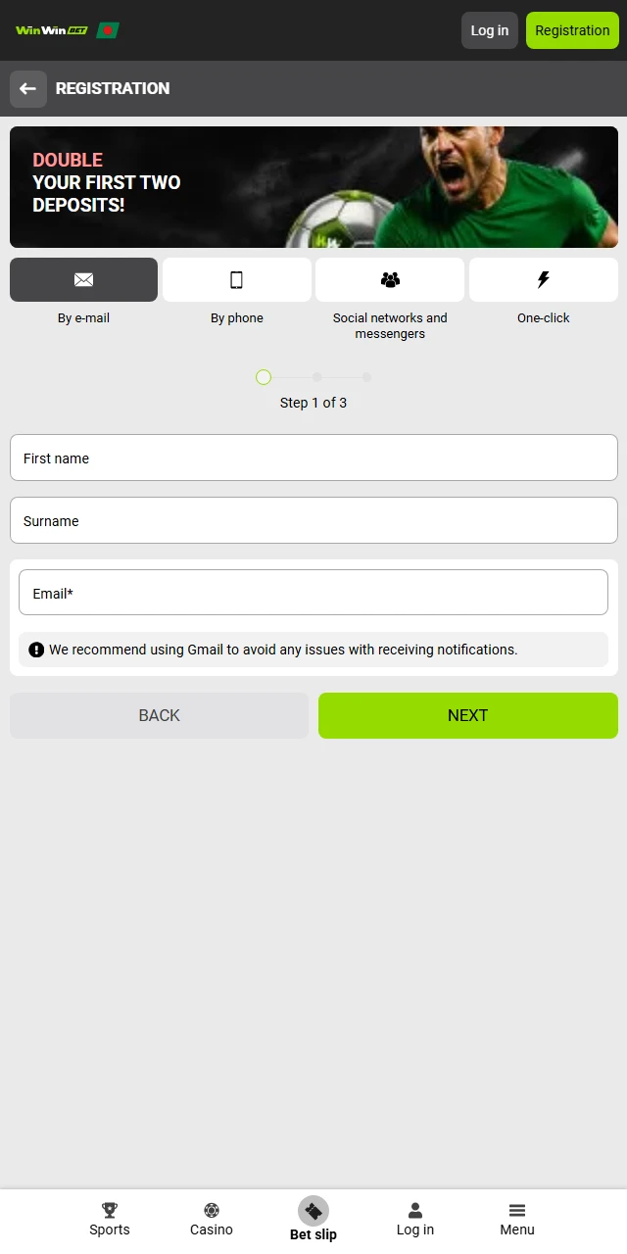The width and height of the screenshot is (627, 1254).
Task: Select the e-mail envelope registration icon
Action: click(83, 279)
